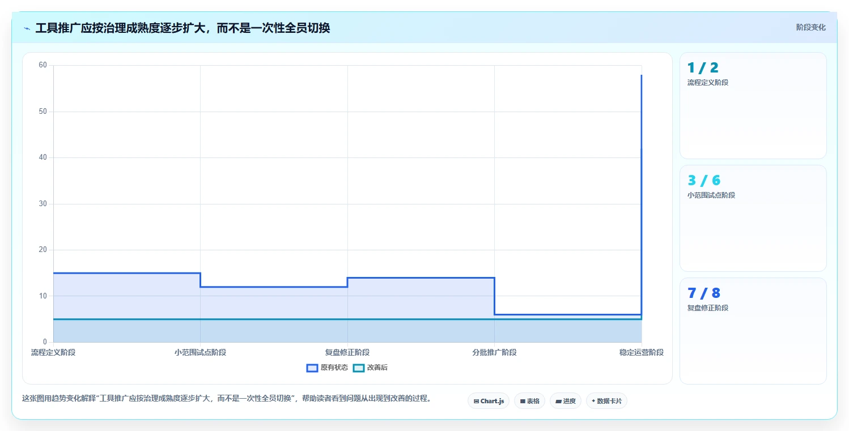849x431 pixels.
Task: Click the 表格 chip
Action: pos(529,401)
